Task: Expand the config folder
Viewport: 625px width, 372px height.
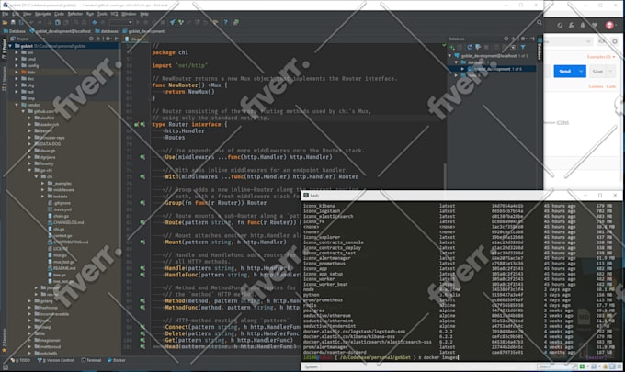Action: click(17, 66)
